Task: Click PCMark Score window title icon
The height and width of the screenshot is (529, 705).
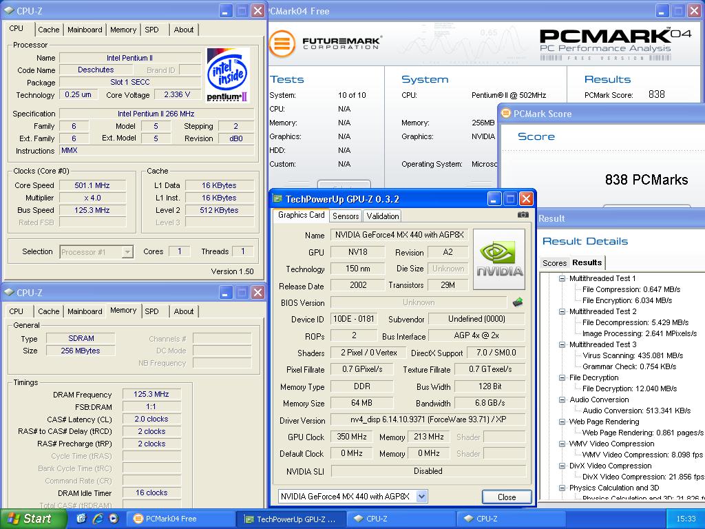Action: (506, 114)
